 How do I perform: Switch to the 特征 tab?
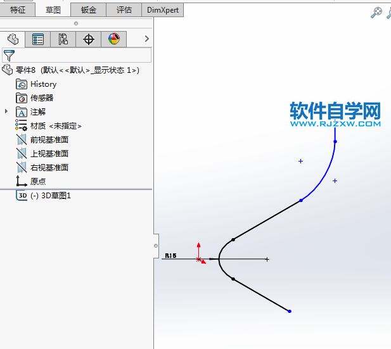pyautogui.click(x=18, y=10)
